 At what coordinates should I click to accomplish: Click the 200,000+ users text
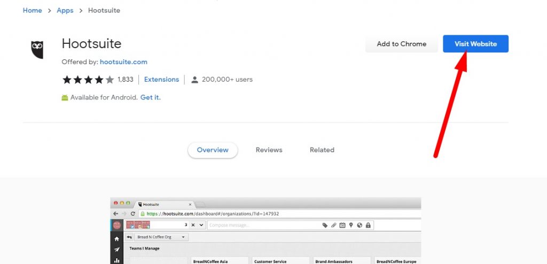coord(227,80)
